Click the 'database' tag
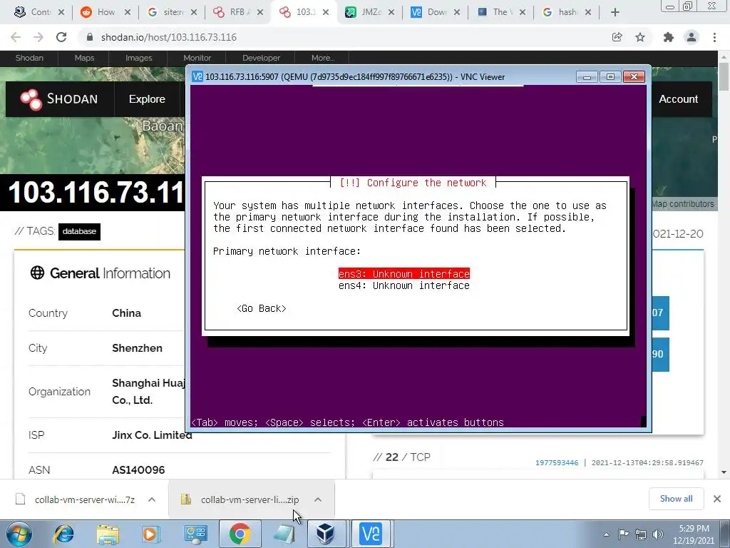 [x=79, y=231]
